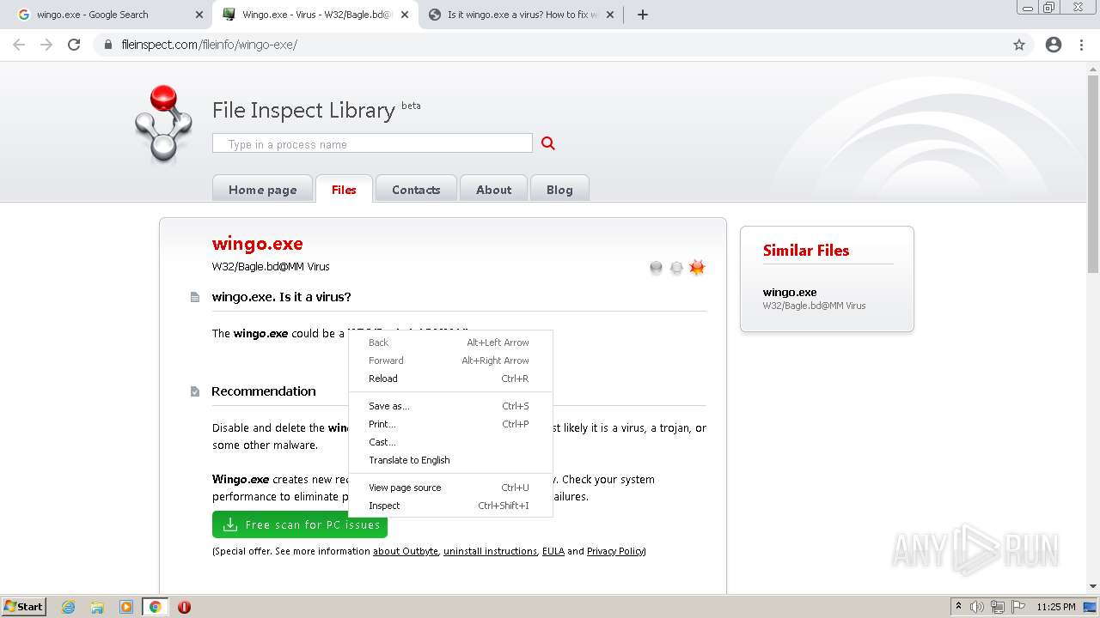Image resolution: width=1100 pixels, height=618 pixels.
Task: Click Free scan for PC issues button
Action: [x=300, y=524]
